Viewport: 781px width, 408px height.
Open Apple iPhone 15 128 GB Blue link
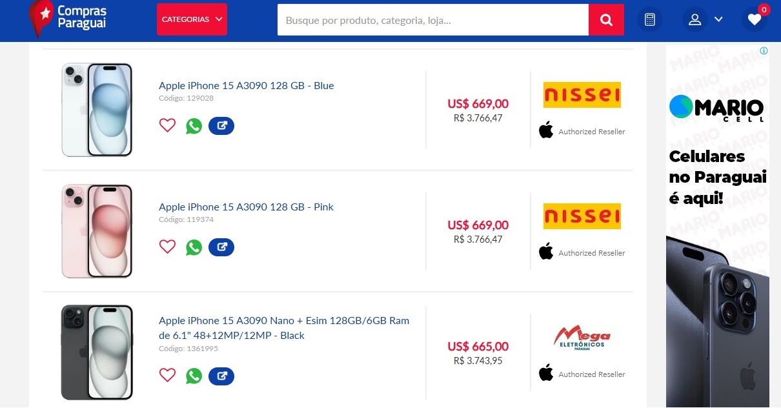pyautogui.click(x=246, y=86)
